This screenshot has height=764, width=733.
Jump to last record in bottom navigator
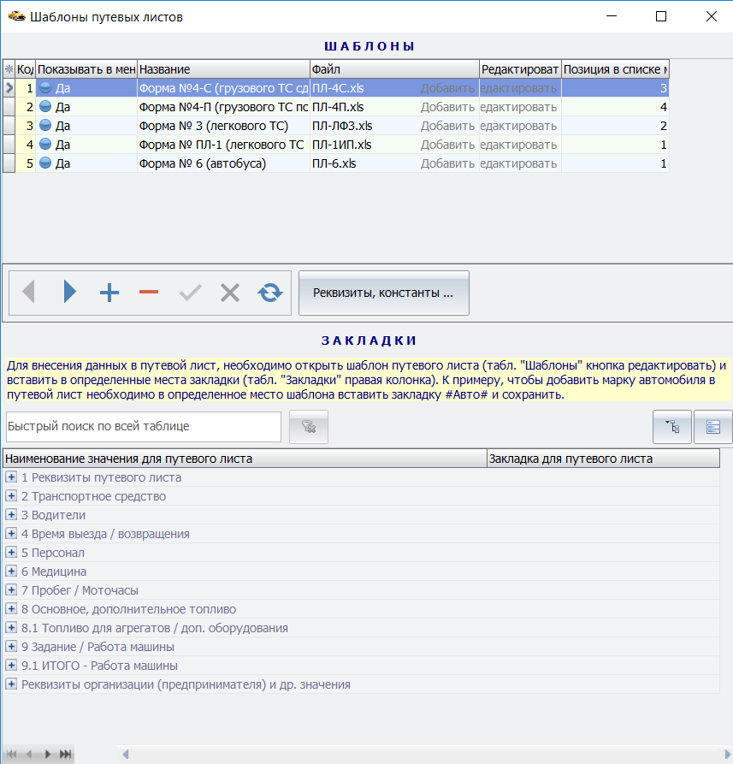pyautogui.click(x=65, y=755)
